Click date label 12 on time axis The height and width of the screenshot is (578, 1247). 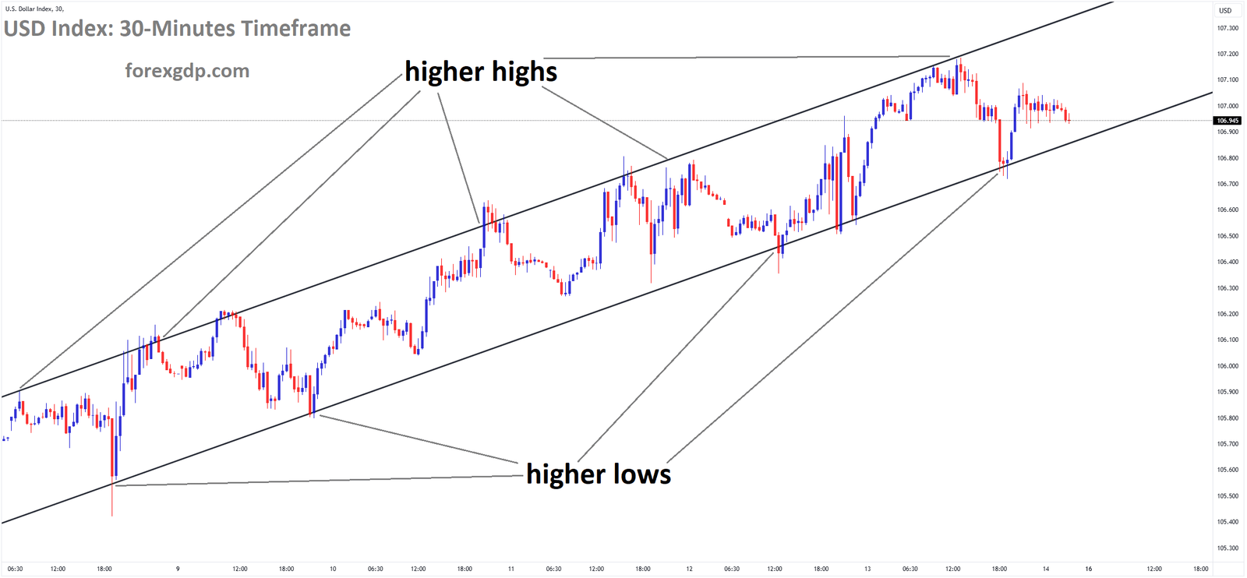tap(689, 569)
